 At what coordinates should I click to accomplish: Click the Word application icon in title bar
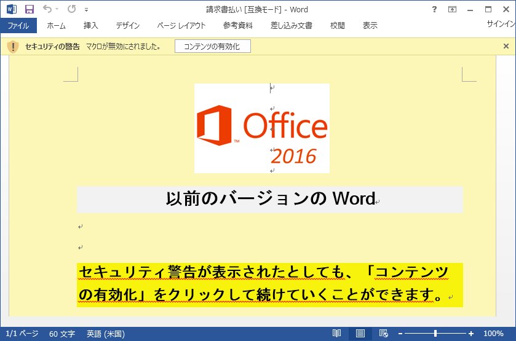pos(12,9)
